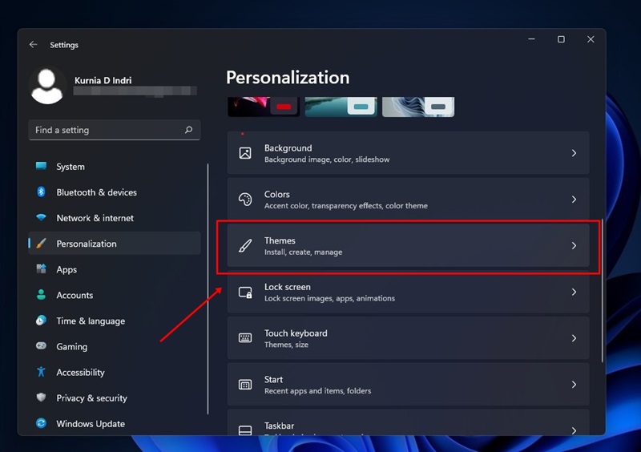Screen dimensions: 641x452
Task: Click the Personalization paintbrush icon in sidebar
Action: [x=41, y=244]
